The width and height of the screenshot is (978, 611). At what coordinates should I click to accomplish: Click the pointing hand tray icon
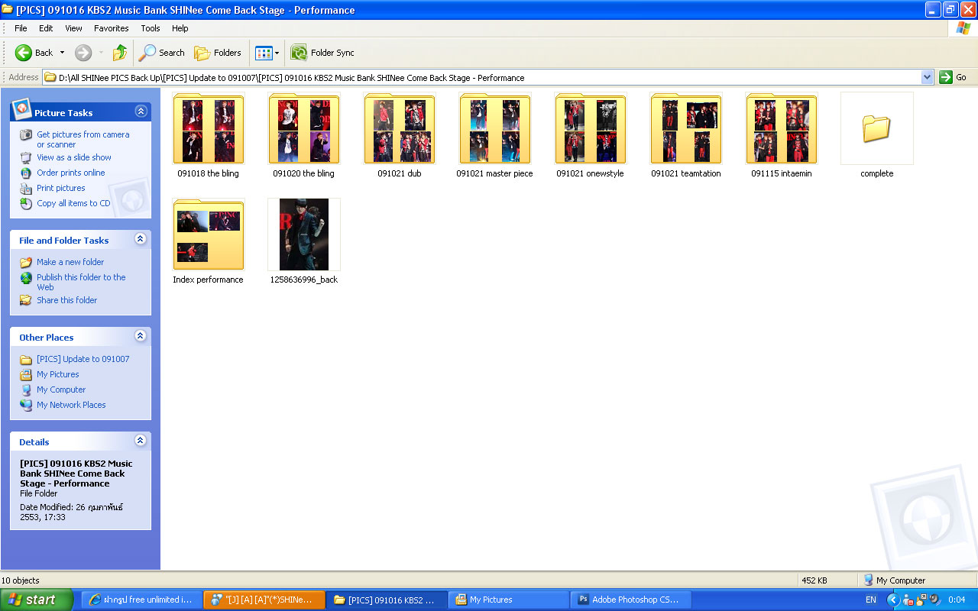tap(922, 600)
